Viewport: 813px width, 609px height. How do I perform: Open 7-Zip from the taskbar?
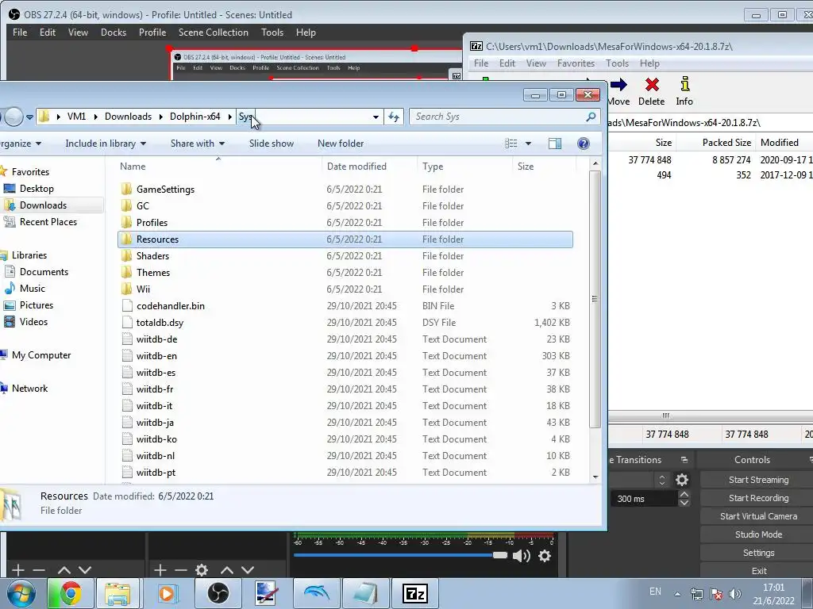(415, 593)
